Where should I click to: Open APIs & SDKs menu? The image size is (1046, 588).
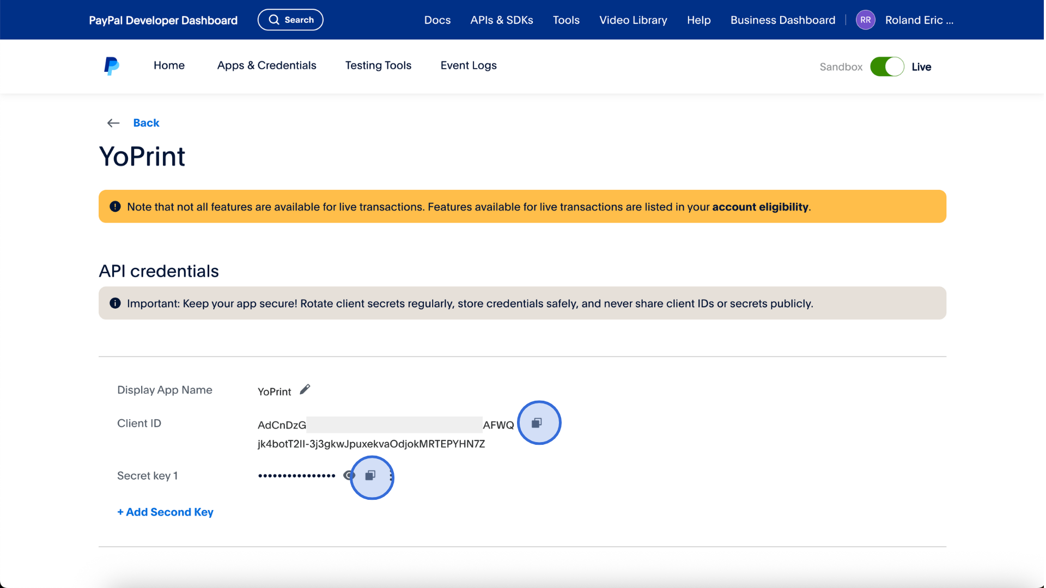tap(502, 20)
